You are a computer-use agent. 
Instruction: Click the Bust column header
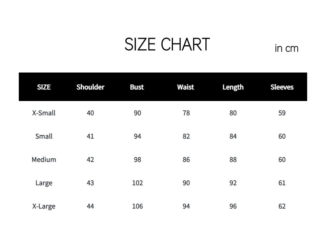pos(137,87)
